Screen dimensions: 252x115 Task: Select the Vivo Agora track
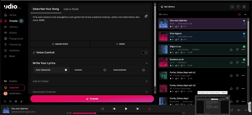point(202,37)
